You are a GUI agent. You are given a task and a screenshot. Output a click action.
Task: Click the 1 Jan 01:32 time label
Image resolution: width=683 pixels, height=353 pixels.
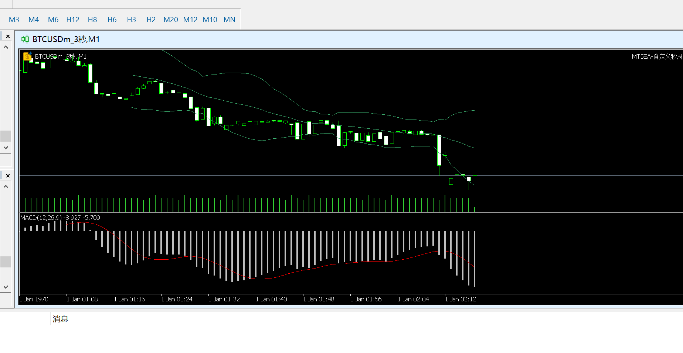coord(224,299)
